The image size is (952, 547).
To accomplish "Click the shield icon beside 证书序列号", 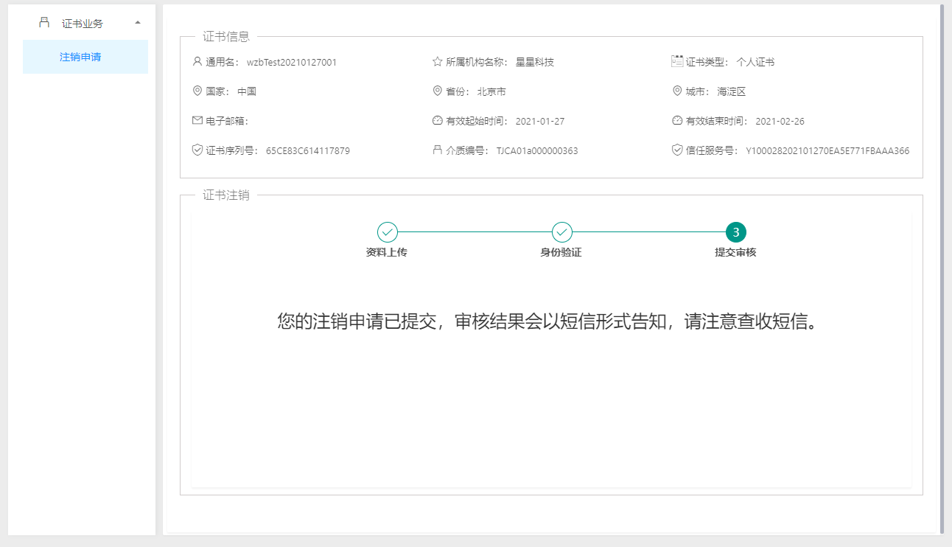I will pos(197,150).
